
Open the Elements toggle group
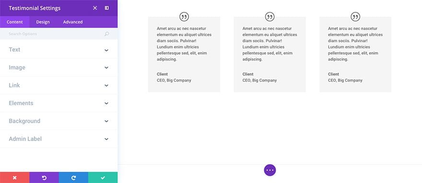coord(59,103)
